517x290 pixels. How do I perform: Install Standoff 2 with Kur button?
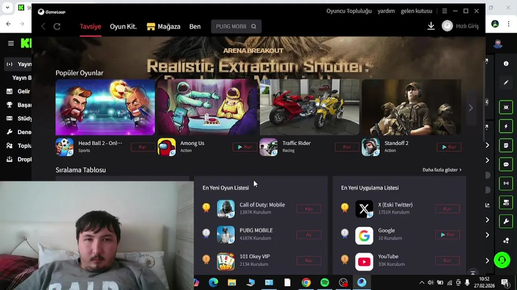(449, 147)
